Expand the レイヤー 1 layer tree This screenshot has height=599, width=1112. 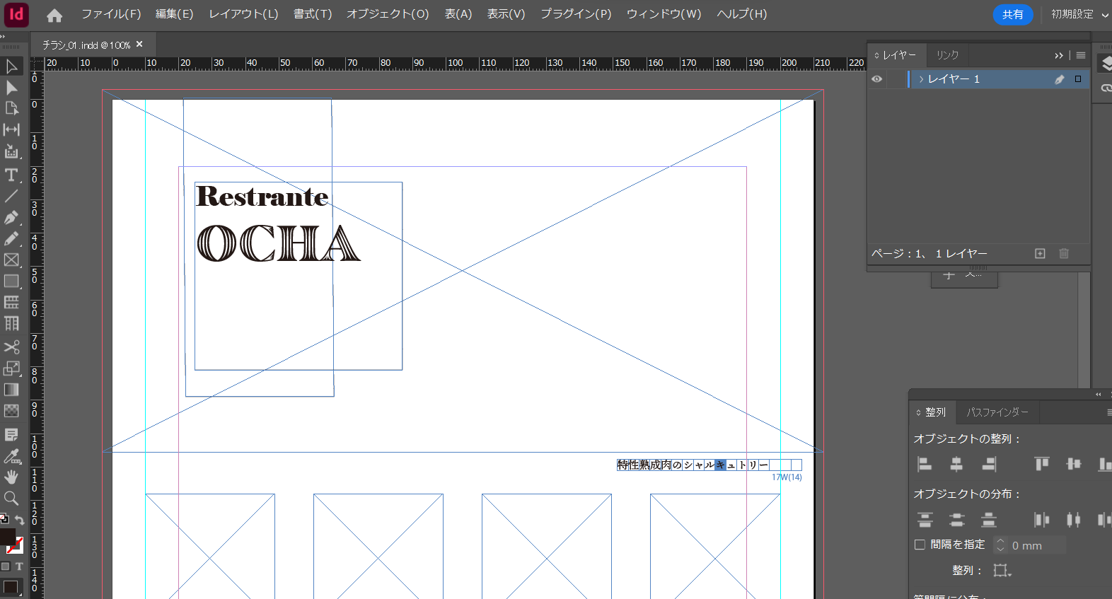921,79
